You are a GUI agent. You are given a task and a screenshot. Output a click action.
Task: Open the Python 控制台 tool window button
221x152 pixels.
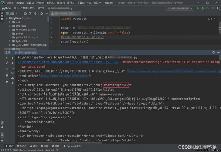pyautogui.click(x=72, y=146)
